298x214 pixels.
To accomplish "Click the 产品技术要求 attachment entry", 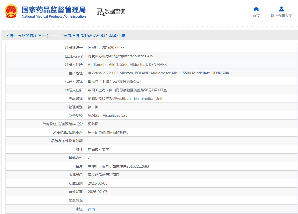I will 98,149.
